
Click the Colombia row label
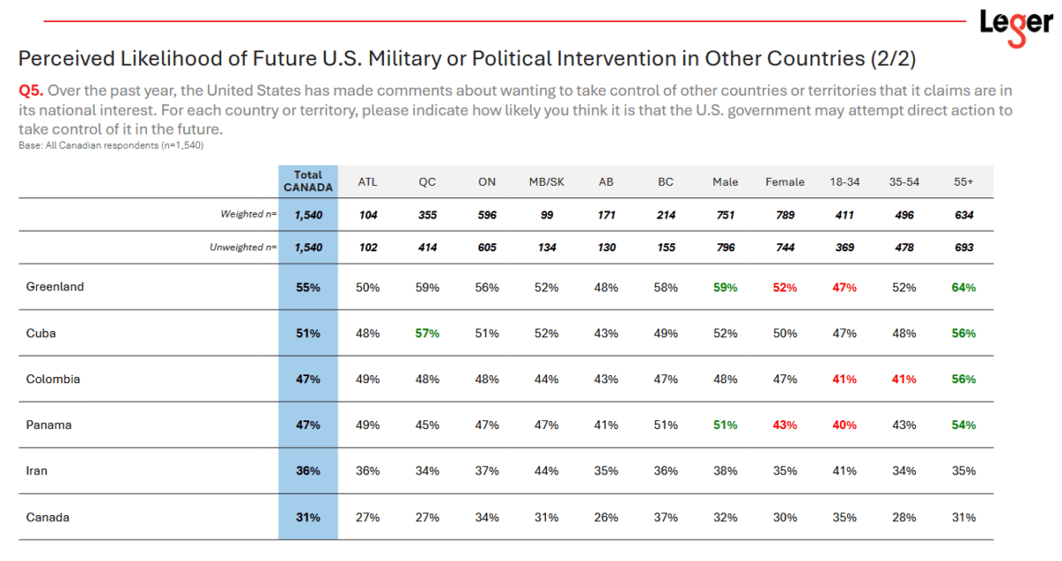coord(53,379)
